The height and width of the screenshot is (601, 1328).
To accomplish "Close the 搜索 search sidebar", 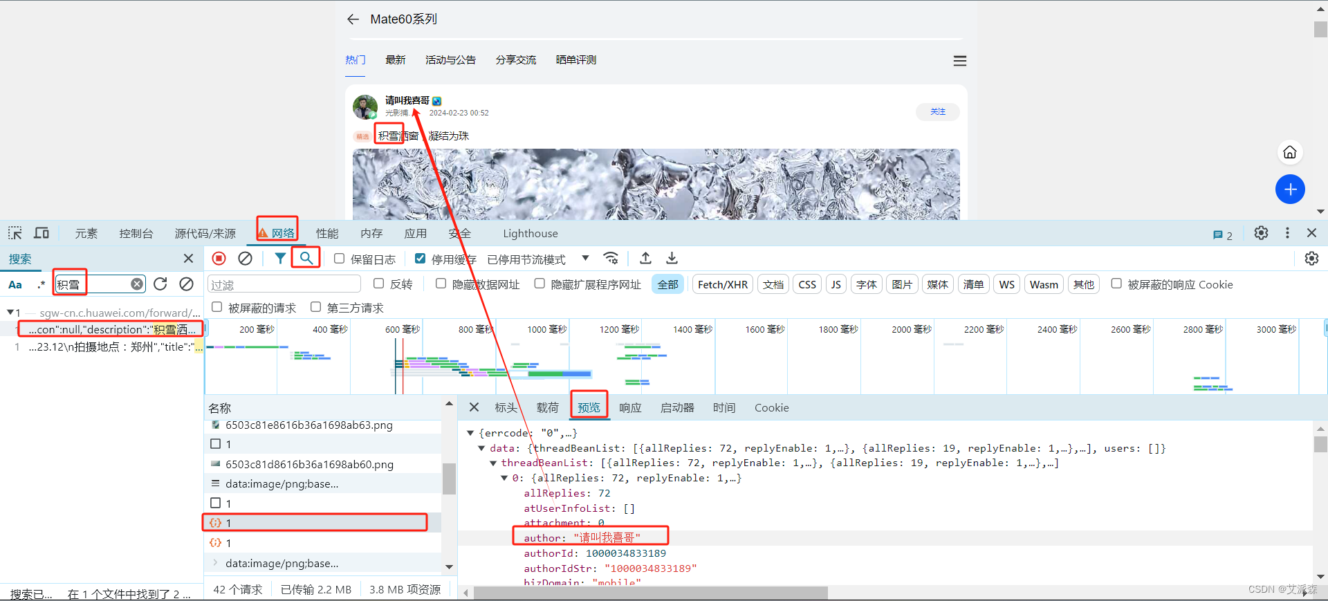I will click(188, 258).
